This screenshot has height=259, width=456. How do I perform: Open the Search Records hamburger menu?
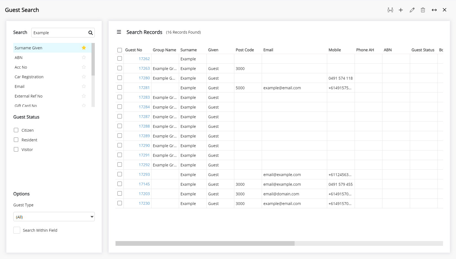point(119,32)
